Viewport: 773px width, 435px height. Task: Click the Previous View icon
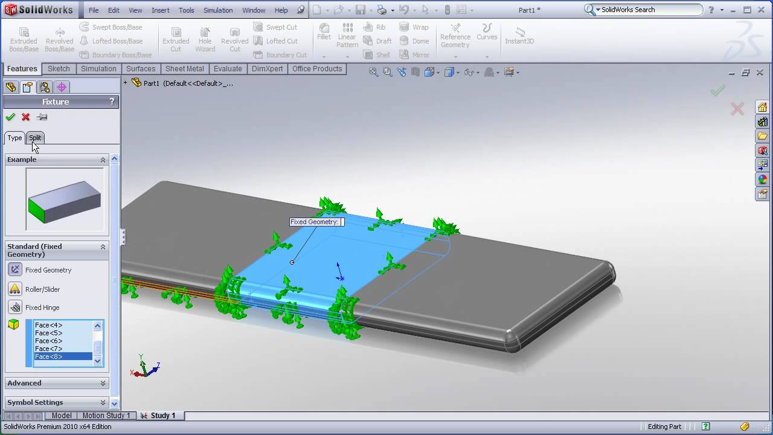point(402,72)
